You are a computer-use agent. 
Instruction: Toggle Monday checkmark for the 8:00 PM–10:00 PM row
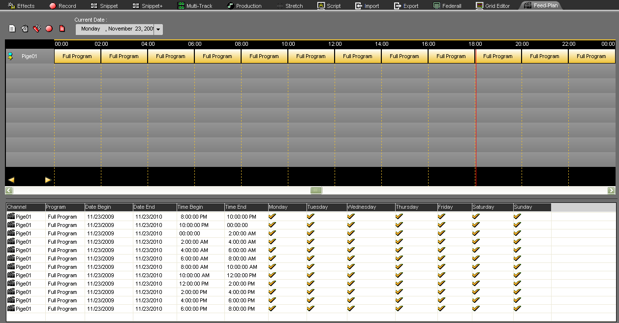[272, 216]
